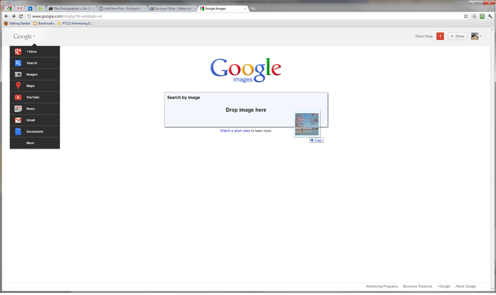Viewport: 496px width, 295px height.
Task: Close the Google Images tab
Action: pos(245,9)
